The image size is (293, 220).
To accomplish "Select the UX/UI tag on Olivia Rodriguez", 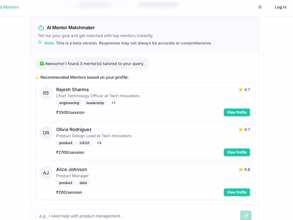I will (85, 143).
